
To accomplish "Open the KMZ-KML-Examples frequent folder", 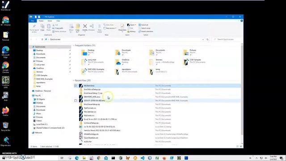I will 93,72.
